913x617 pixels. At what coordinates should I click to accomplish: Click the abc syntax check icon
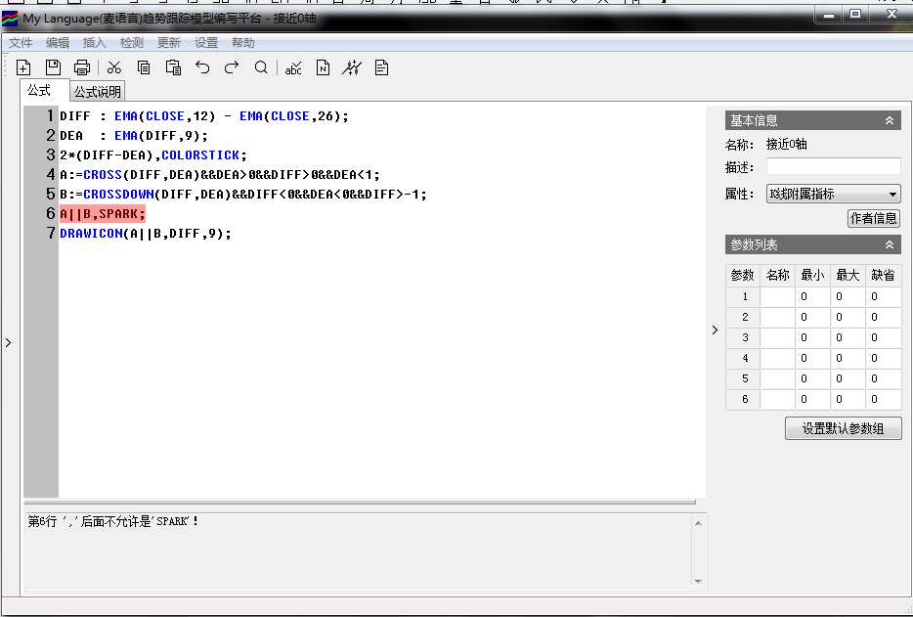click(x=293, y=67)
